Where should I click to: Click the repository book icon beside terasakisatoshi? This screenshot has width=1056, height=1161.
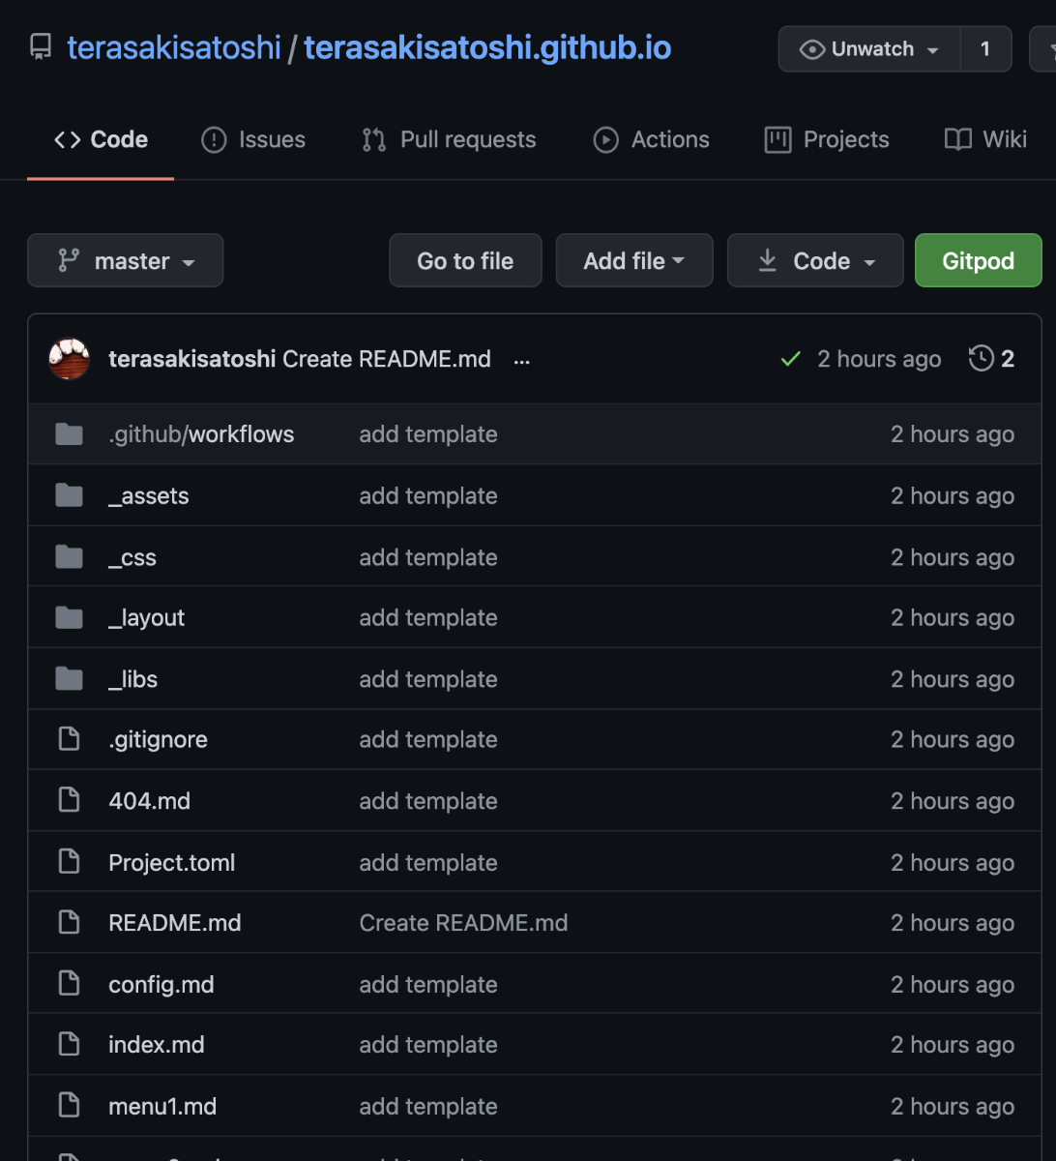(x=41, y=47)
